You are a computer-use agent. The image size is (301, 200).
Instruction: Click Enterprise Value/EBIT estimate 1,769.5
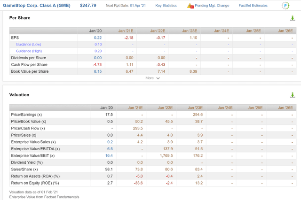pyautogui.click(x=166, y=156)
